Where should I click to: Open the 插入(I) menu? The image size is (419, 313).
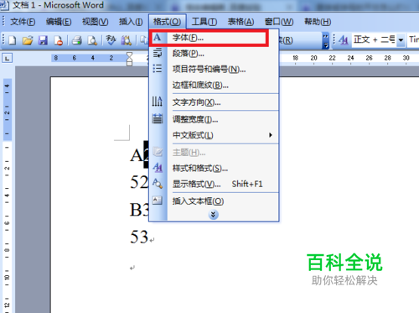pyautogui.click(x=131, y=22)
